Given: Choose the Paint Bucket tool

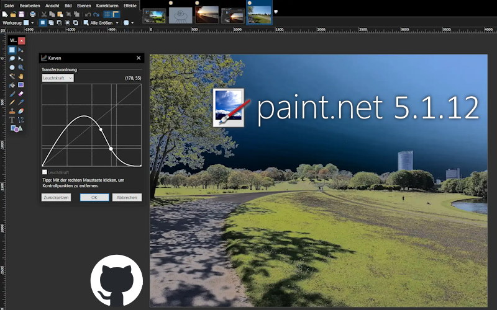Looking at the screenshot, I should click(x=12, y=84).
